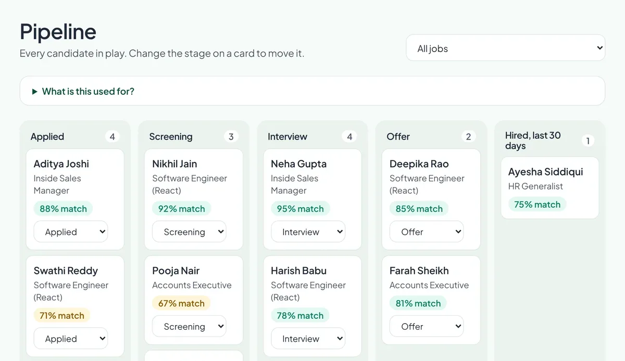Open Aditya Joshi's stage dropdown

[x=71, y=232]
